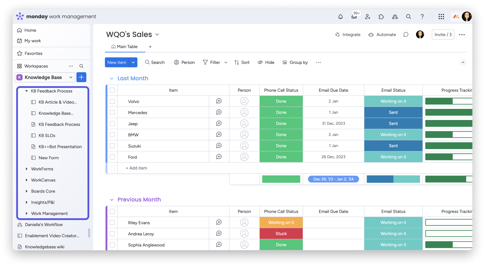The height and width of the screenshot is (266, 485).
Task: Collapse the KB Feedback Process folder
Action: point(27,91)
